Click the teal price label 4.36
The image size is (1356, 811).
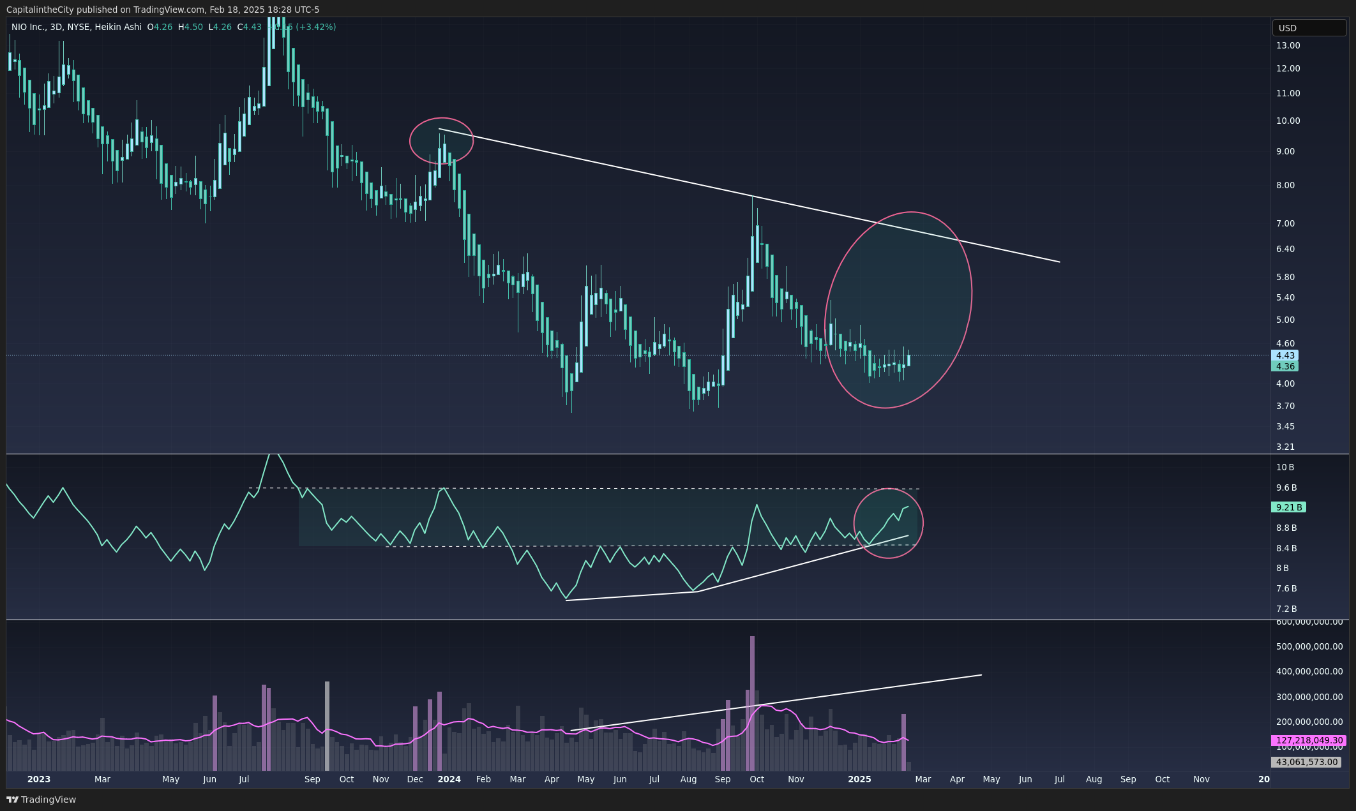1285,366
